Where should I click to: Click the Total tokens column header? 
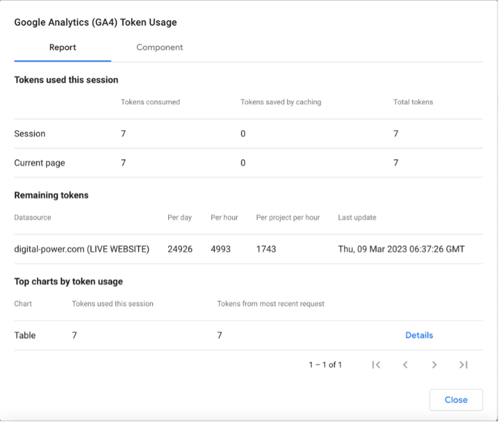click(413, 102)
